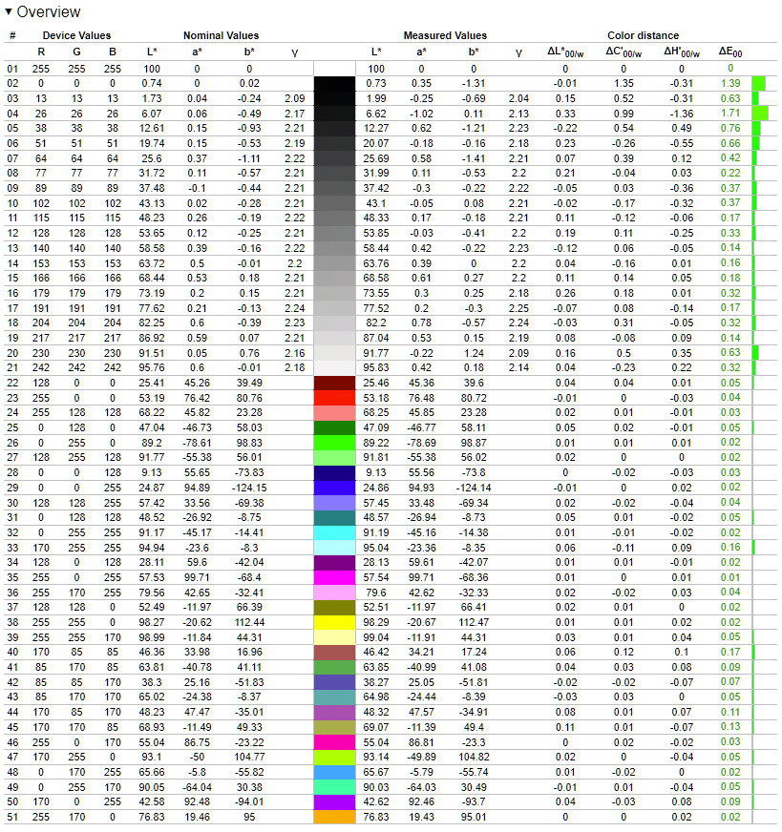
Task: Click the navy swatch in row 28
Action: pyautogui.click(x=334, y=473)
